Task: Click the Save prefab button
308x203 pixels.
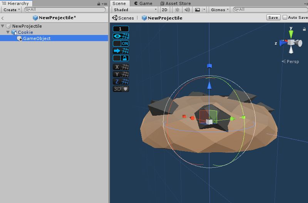Action: pos(273,17)
